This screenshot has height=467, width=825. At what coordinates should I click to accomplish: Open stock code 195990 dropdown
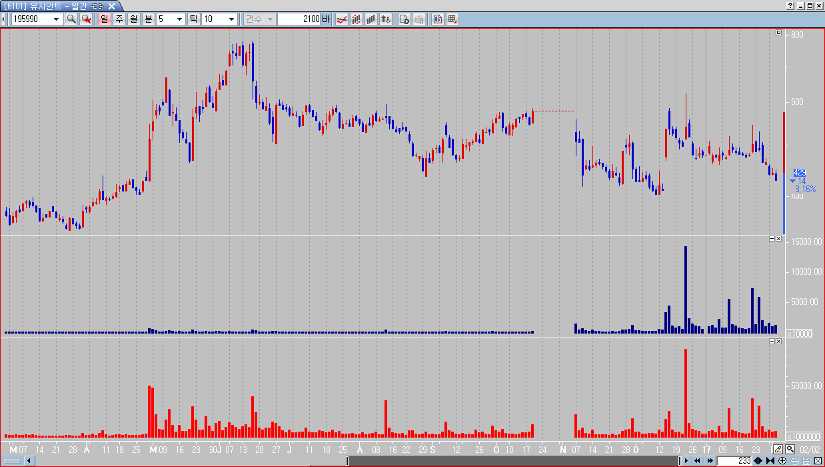click(x=57, y=19)
